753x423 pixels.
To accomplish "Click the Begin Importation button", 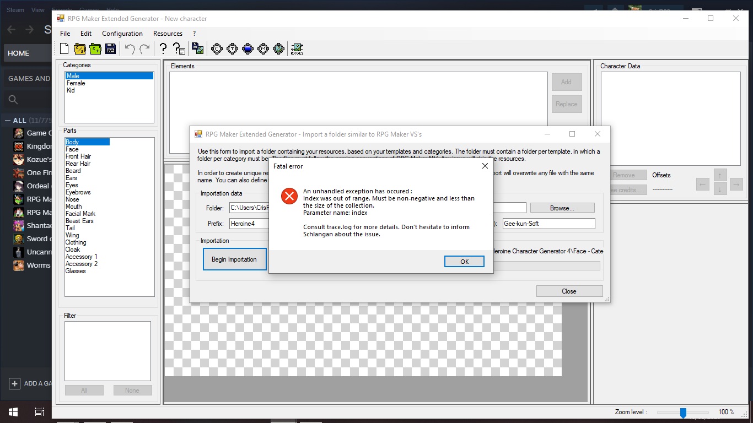I will pyautogui.click(x=234, y=259).
